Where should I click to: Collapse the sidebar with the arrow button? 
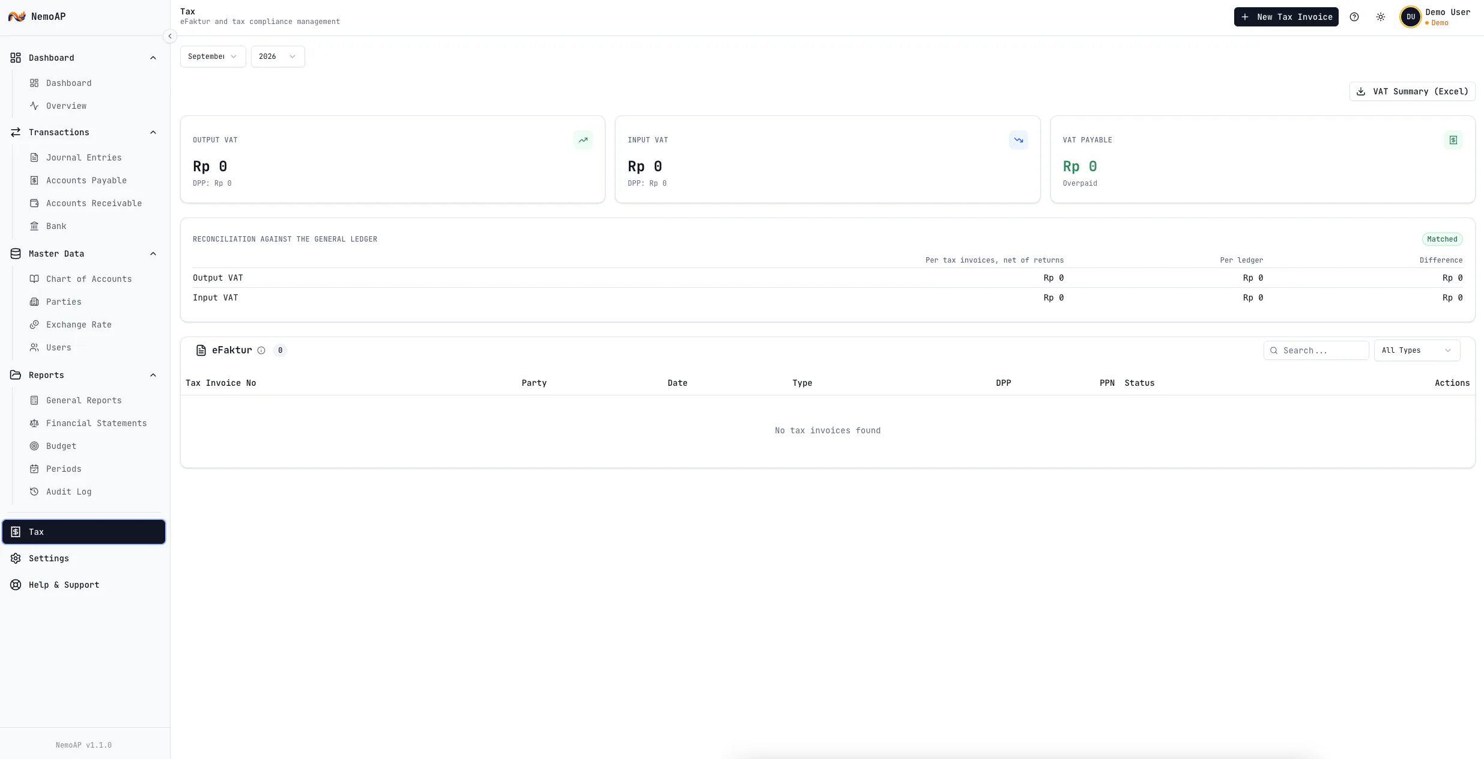tap(170, 36)
